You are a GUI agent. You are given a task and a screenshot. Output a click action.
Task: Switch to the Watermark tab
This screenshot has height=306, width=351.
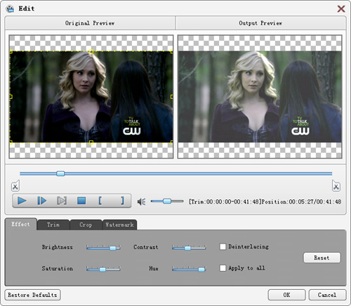(119, 225)
